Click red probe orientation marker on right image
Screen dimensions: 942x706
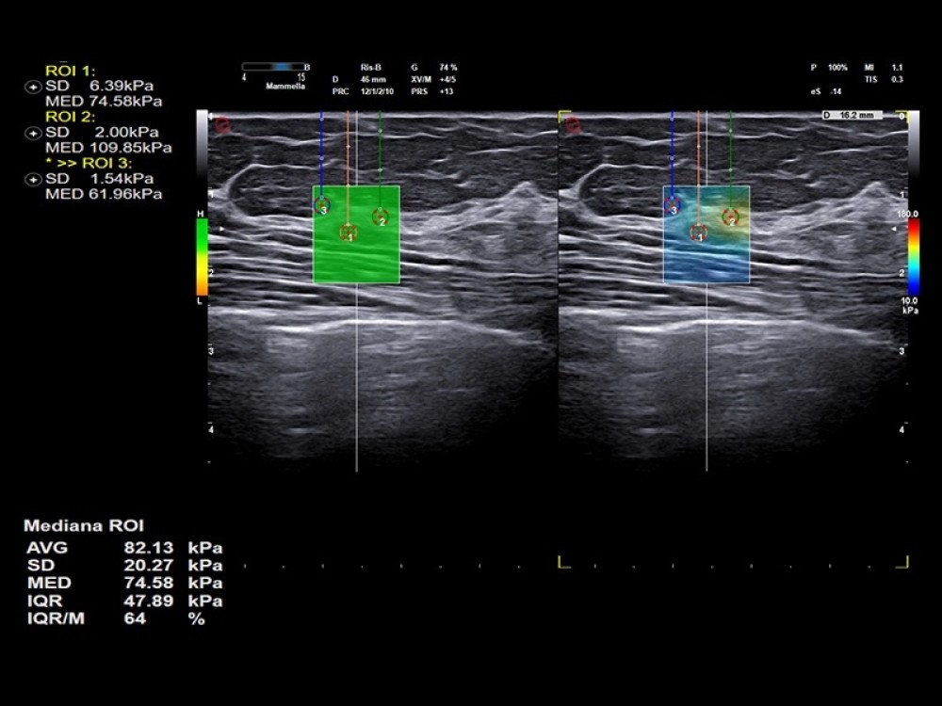[573, 124]
